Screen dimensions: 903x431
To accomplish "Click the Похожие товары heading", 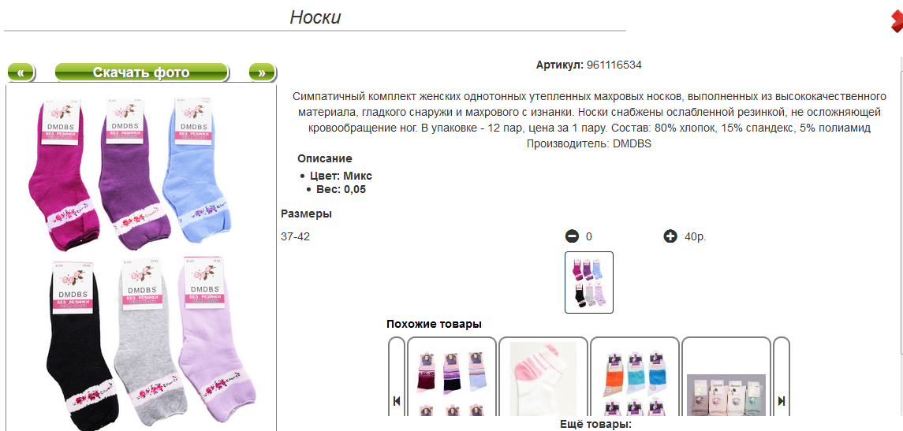I will (x=435, y=324).
